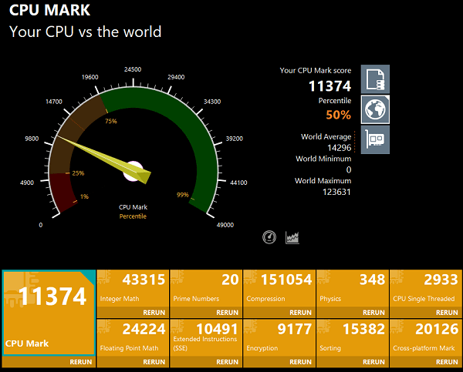This screenshot has width=463, height=372.
Task: Open the Integer Math 43315 tile
Action: pyautogui.click(x=133, y=288)
